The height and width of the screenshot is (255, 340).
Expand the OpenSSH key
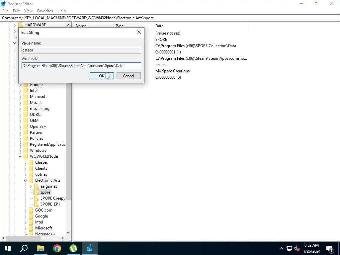(x=20, y=127)
